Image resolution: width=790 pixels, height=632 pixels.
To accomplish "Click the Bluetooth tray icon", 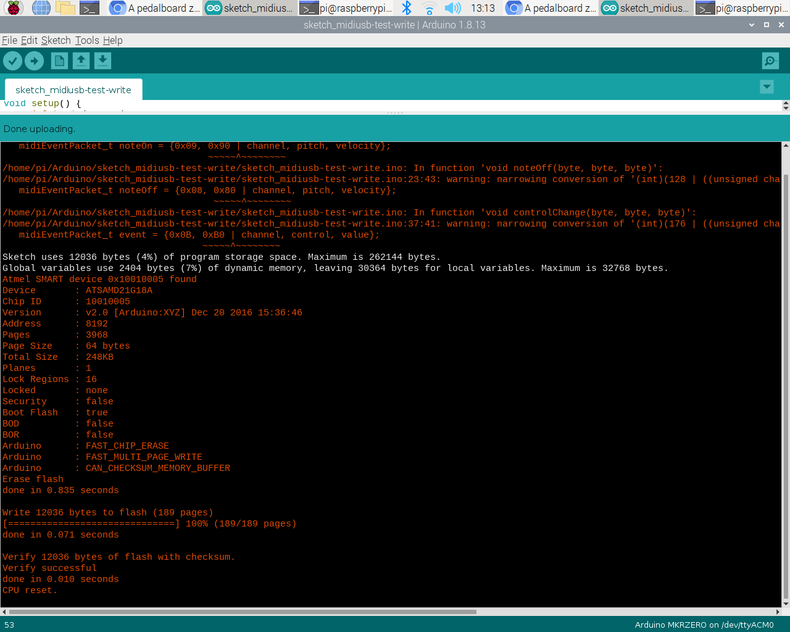I will coord(406,8).
